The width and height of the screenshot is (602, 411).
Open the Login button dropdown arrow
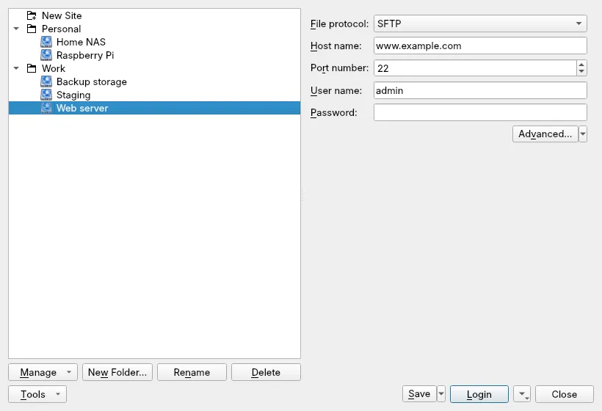522,394
